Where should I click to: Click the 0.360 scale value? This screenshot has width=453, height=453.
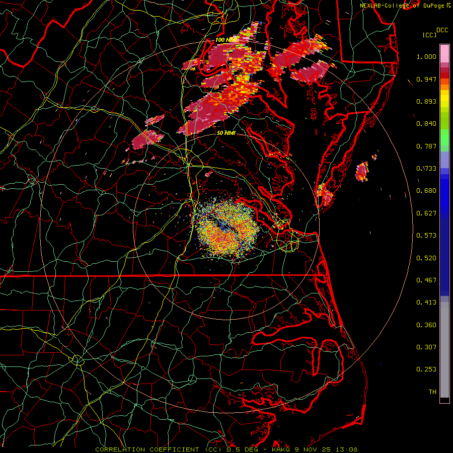point(426,325)
